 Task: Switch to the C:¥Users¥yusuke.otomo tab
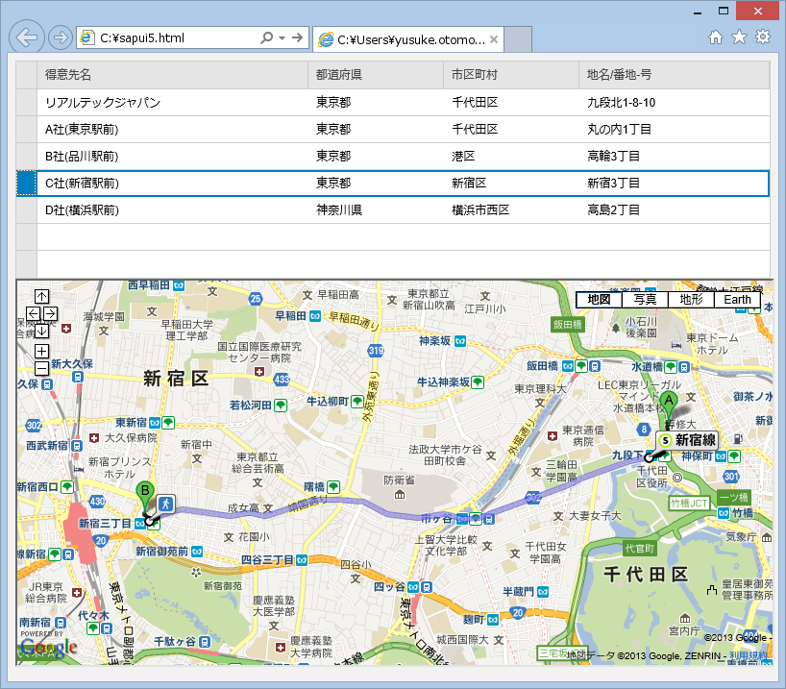click(x=408, y=39)
